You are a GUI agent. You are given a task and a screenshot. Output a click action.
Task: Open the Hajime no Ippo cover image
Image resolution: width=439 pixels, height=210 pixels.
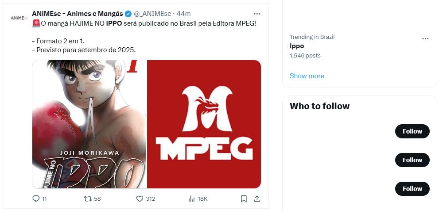click(x=89, y=124)
